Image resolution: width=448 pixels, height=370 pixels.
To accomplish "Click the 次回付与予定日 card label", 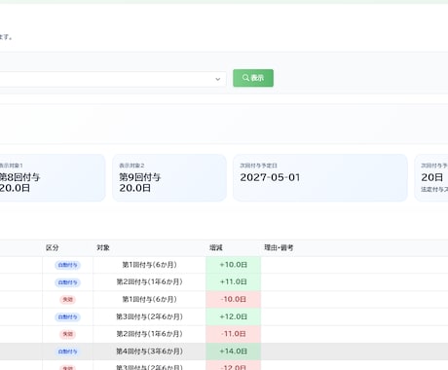I will (258, 166).
